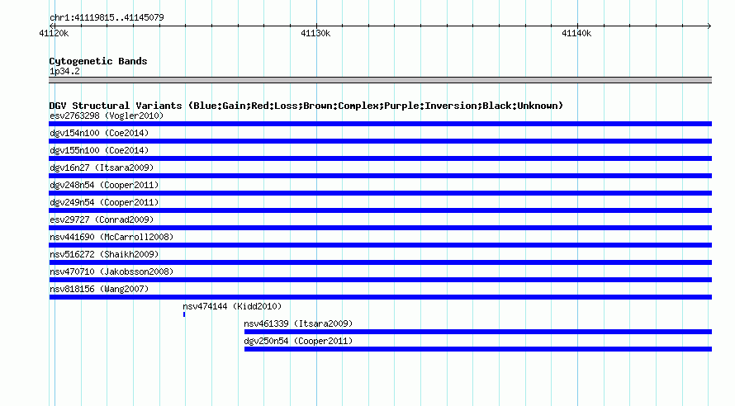Screen dimensions: 735x406
Task: Click the esv29727 blue gain bar
Action: [x=380, y=228]
